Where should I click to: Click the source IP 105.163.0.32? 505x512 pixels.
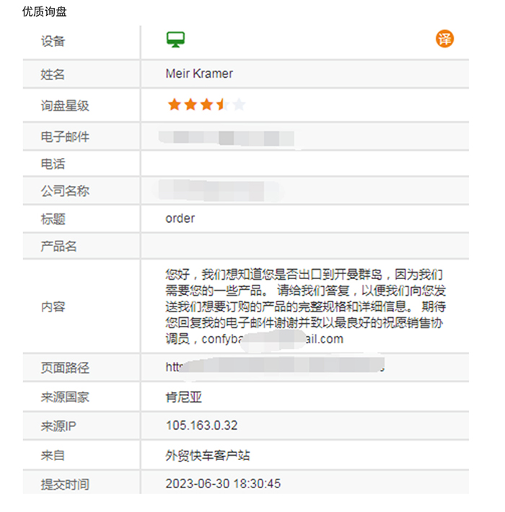201,425
